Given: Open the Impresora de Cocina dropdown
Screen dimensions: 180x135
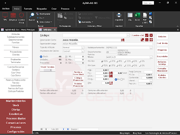Looking at the screenshot, I should [83, 51].
